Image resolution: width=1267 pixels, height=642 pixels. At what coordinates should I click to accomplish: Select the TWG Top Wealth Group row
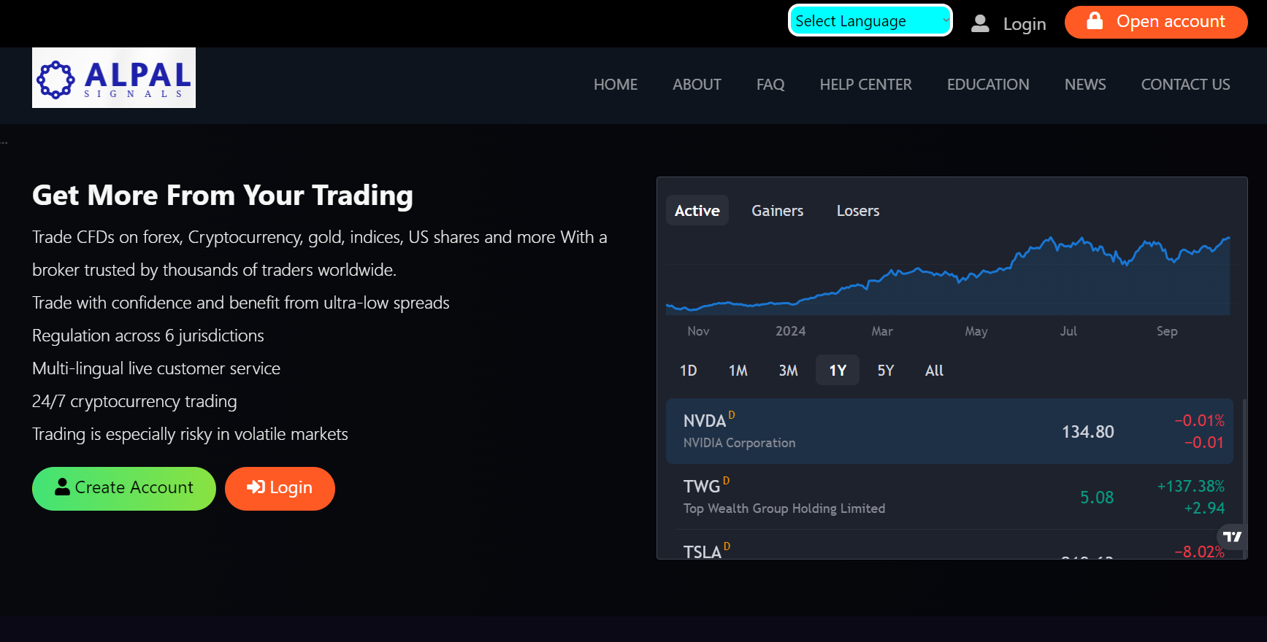click(x=949, y=497)
